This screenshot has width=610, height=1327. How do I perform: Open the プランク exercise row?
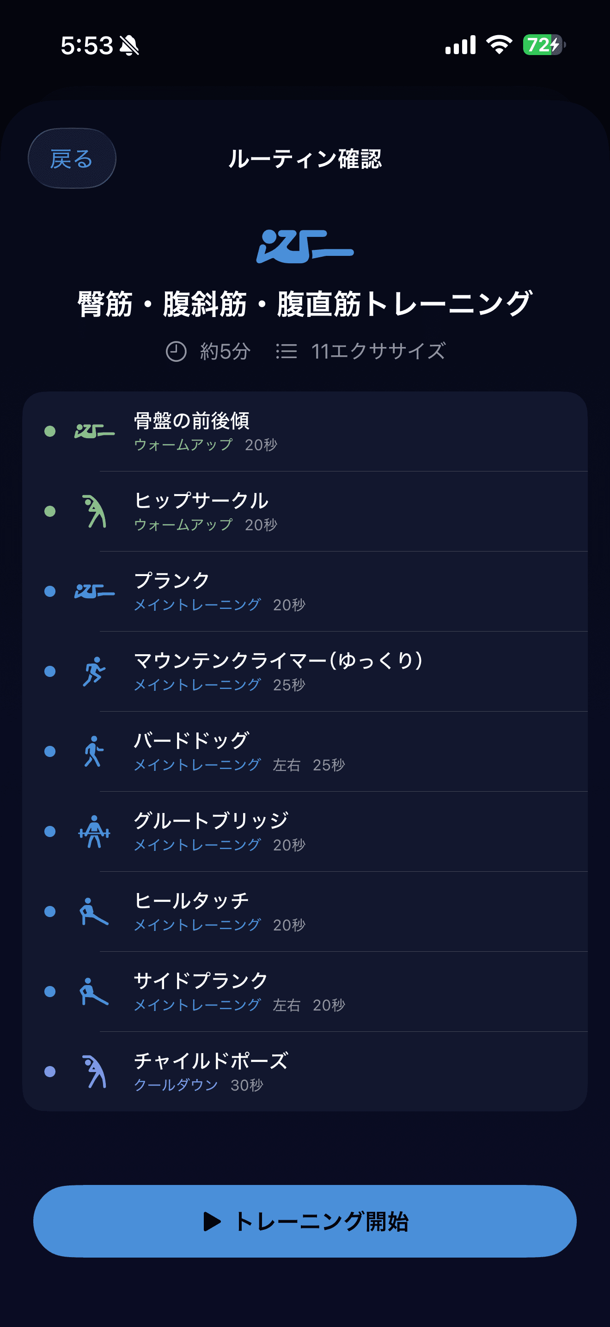coord(309,591)
